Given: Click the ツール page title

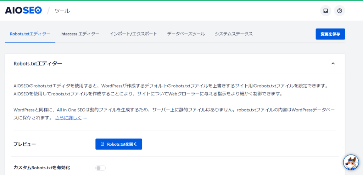Looking at the screenshot, I should coord(62,11).
